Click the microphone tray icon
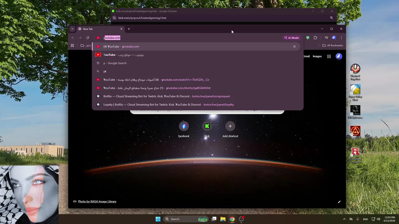Screen dimensions: 399x224 [x=358, y=219]
